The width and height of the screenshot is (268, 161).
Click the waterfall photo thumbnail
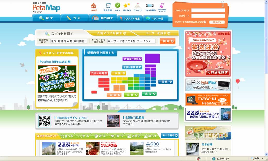point(193,149)
